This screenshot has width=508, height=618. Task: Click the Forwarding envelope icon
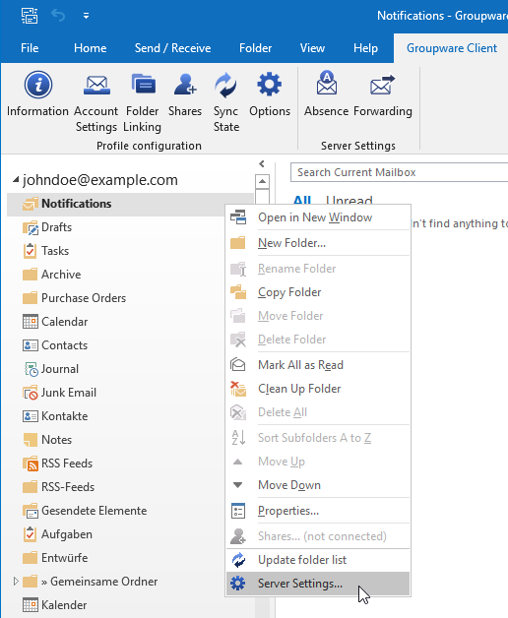click(382, 85)
